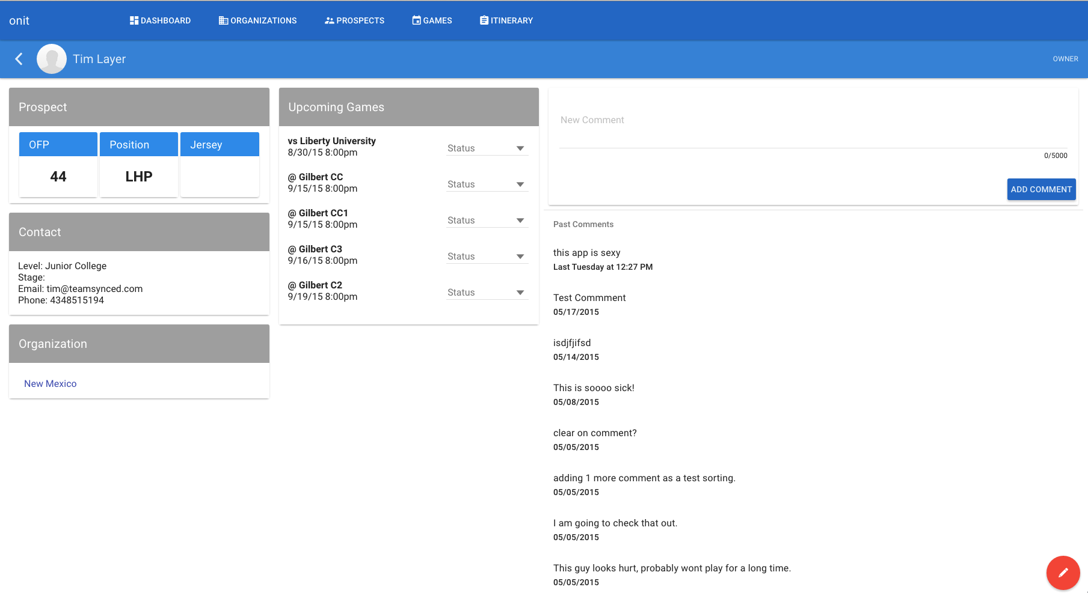Screen dimensions: 1088x593
Task: Click the back arrow icon
Action: (x=19, y=59)
